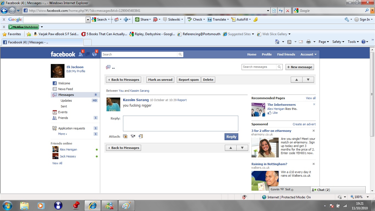The width and height of the screenshot is (375, 211).
Task: Click the magnifier icon in Search messages box
Action: [x=279, y=67]
